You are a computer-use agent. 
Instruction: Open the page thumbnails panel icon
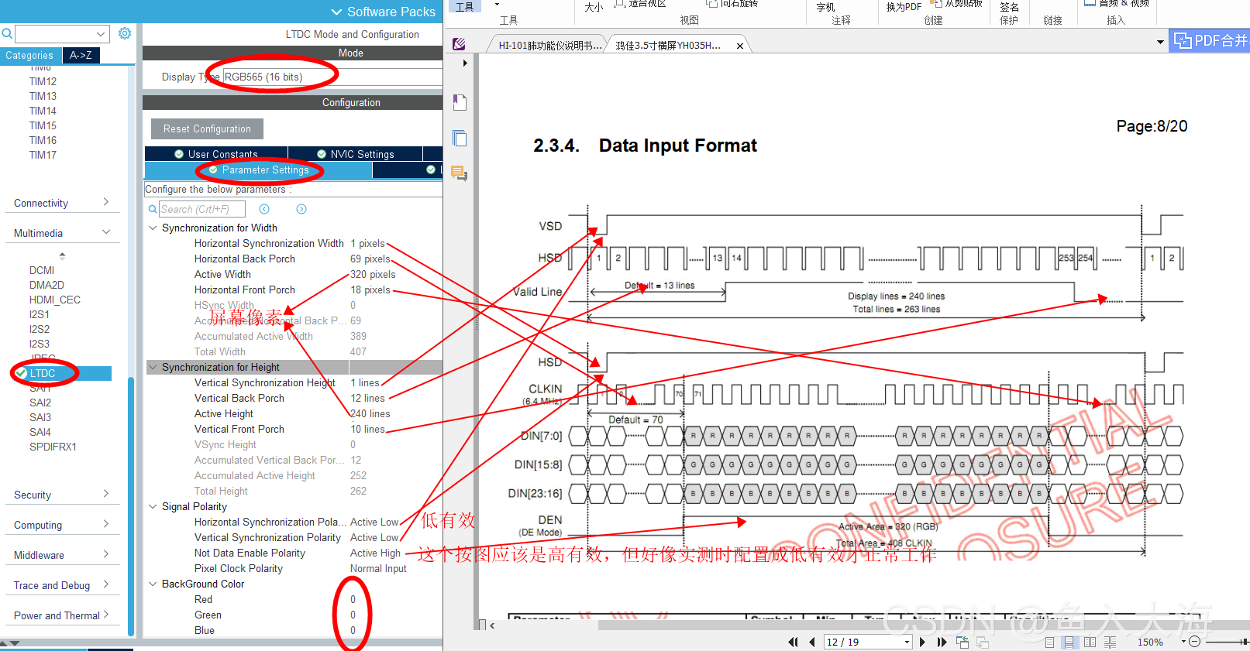click(x=460, y=138)
